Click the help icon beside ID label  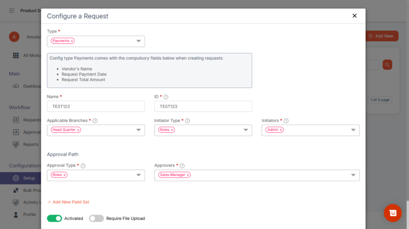point(166,97)
